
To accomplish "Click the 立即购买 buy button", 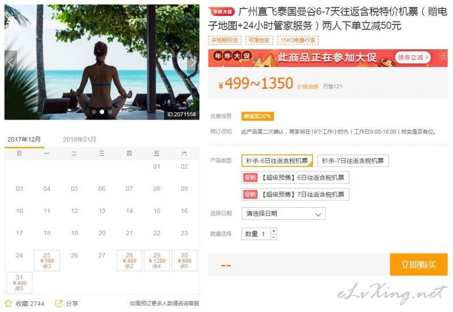I will tap(418, 264).
